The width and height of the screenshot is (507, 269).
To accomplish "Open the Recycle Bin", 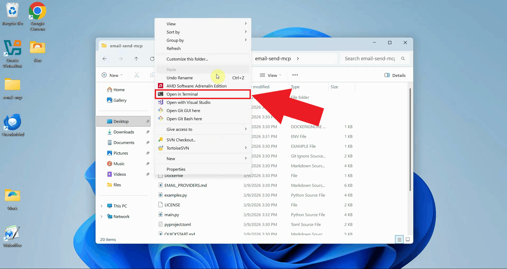I will click(12, 11).
